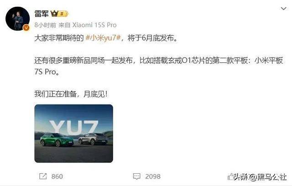Open the YU7 car image thumbnail
Viewport: 292px width, 186px height.
point(74,134)
